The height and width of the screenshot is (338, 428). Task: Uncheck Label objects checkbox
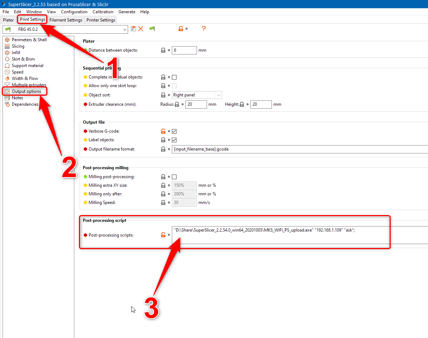pos(174,140)
